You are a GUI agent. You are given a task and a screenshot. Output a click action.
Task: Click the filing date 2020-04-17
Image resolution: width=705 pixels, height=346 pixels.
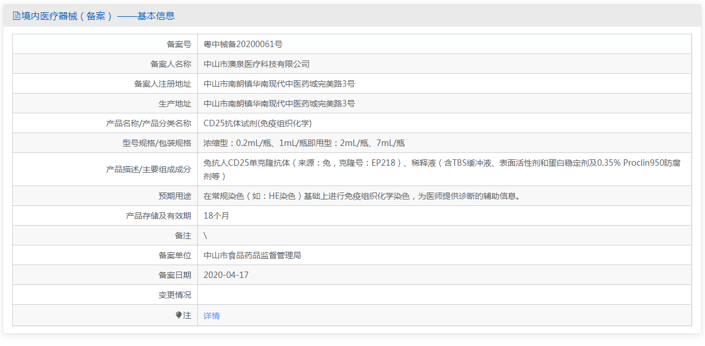(226, 275)
